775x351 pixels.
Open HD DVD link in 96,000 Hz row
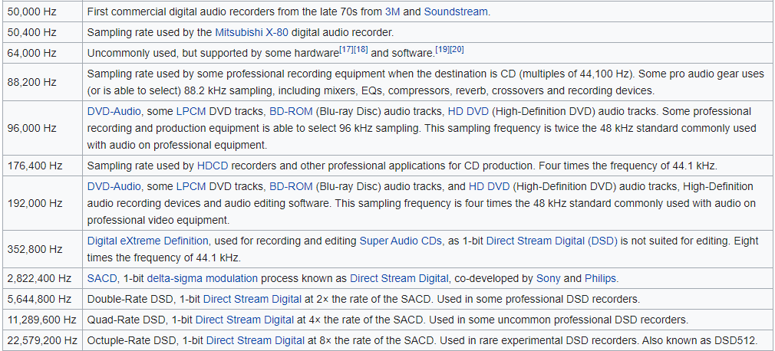pos(469,112)
